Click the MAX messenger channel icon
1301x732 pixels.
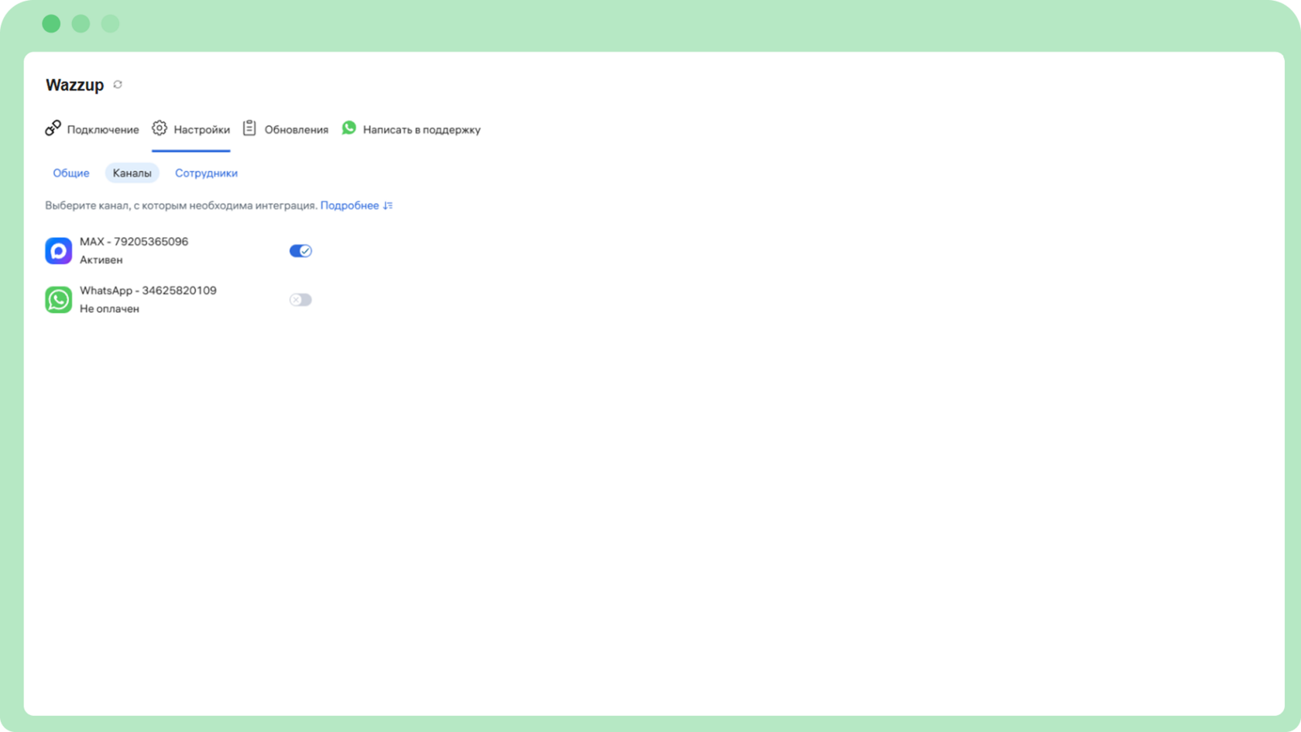tap(58, 251)
